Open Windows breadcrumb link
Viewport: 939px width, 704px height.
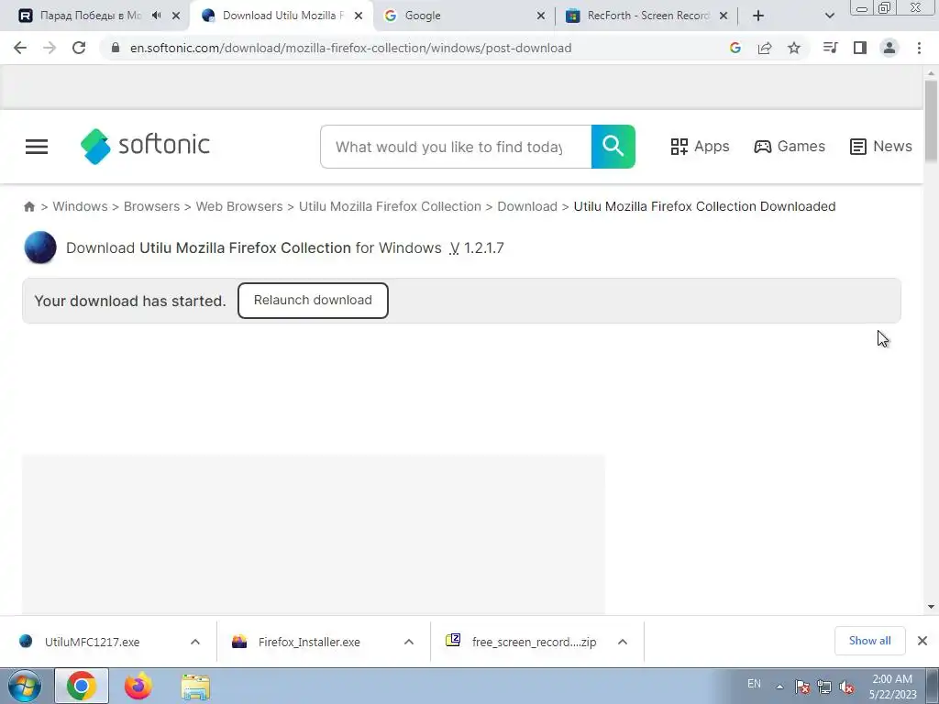click(x=81, y=206)
